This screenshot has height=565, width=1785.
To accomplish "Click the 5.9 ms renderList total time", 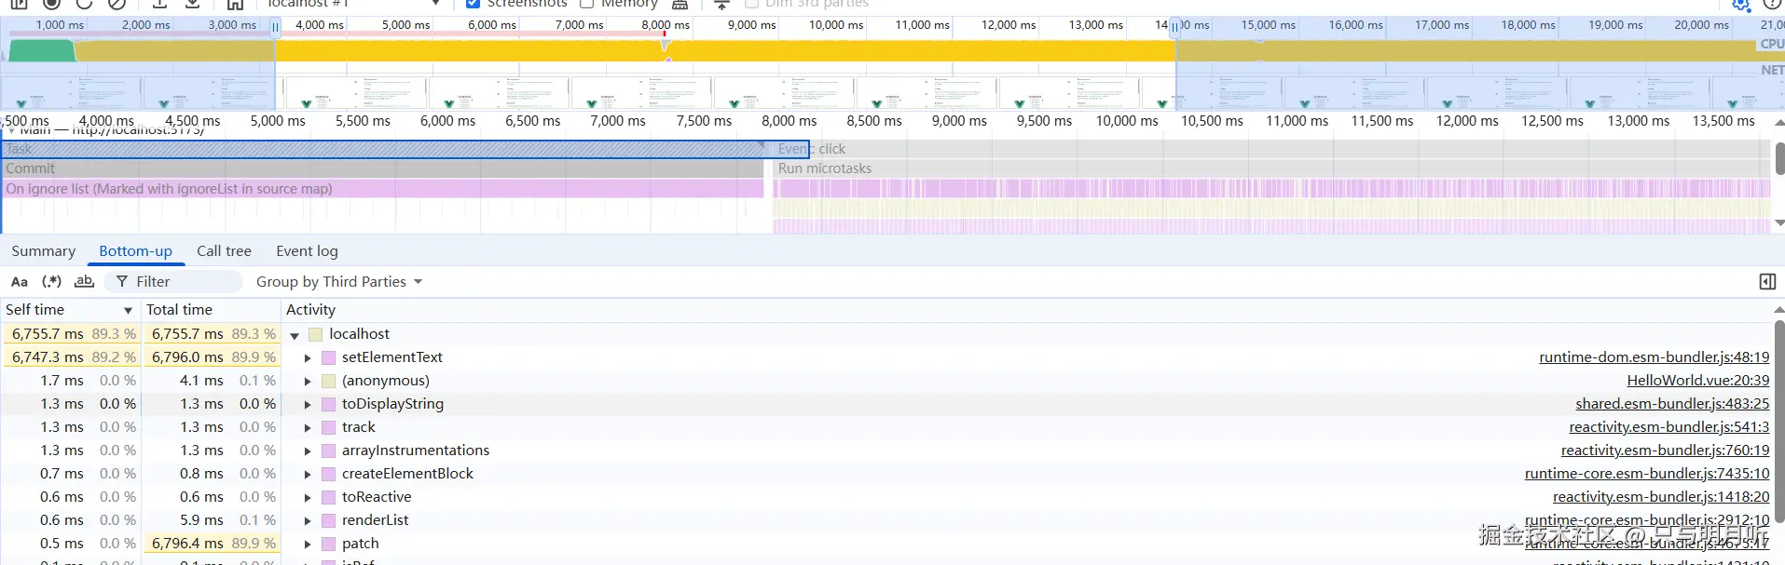I will tap(201, 519).
